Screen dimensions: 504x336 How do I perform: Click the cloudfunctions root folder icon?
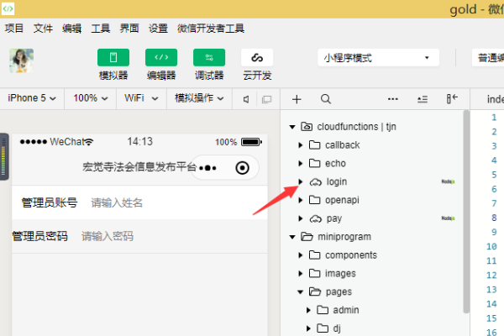coord(307,126)
